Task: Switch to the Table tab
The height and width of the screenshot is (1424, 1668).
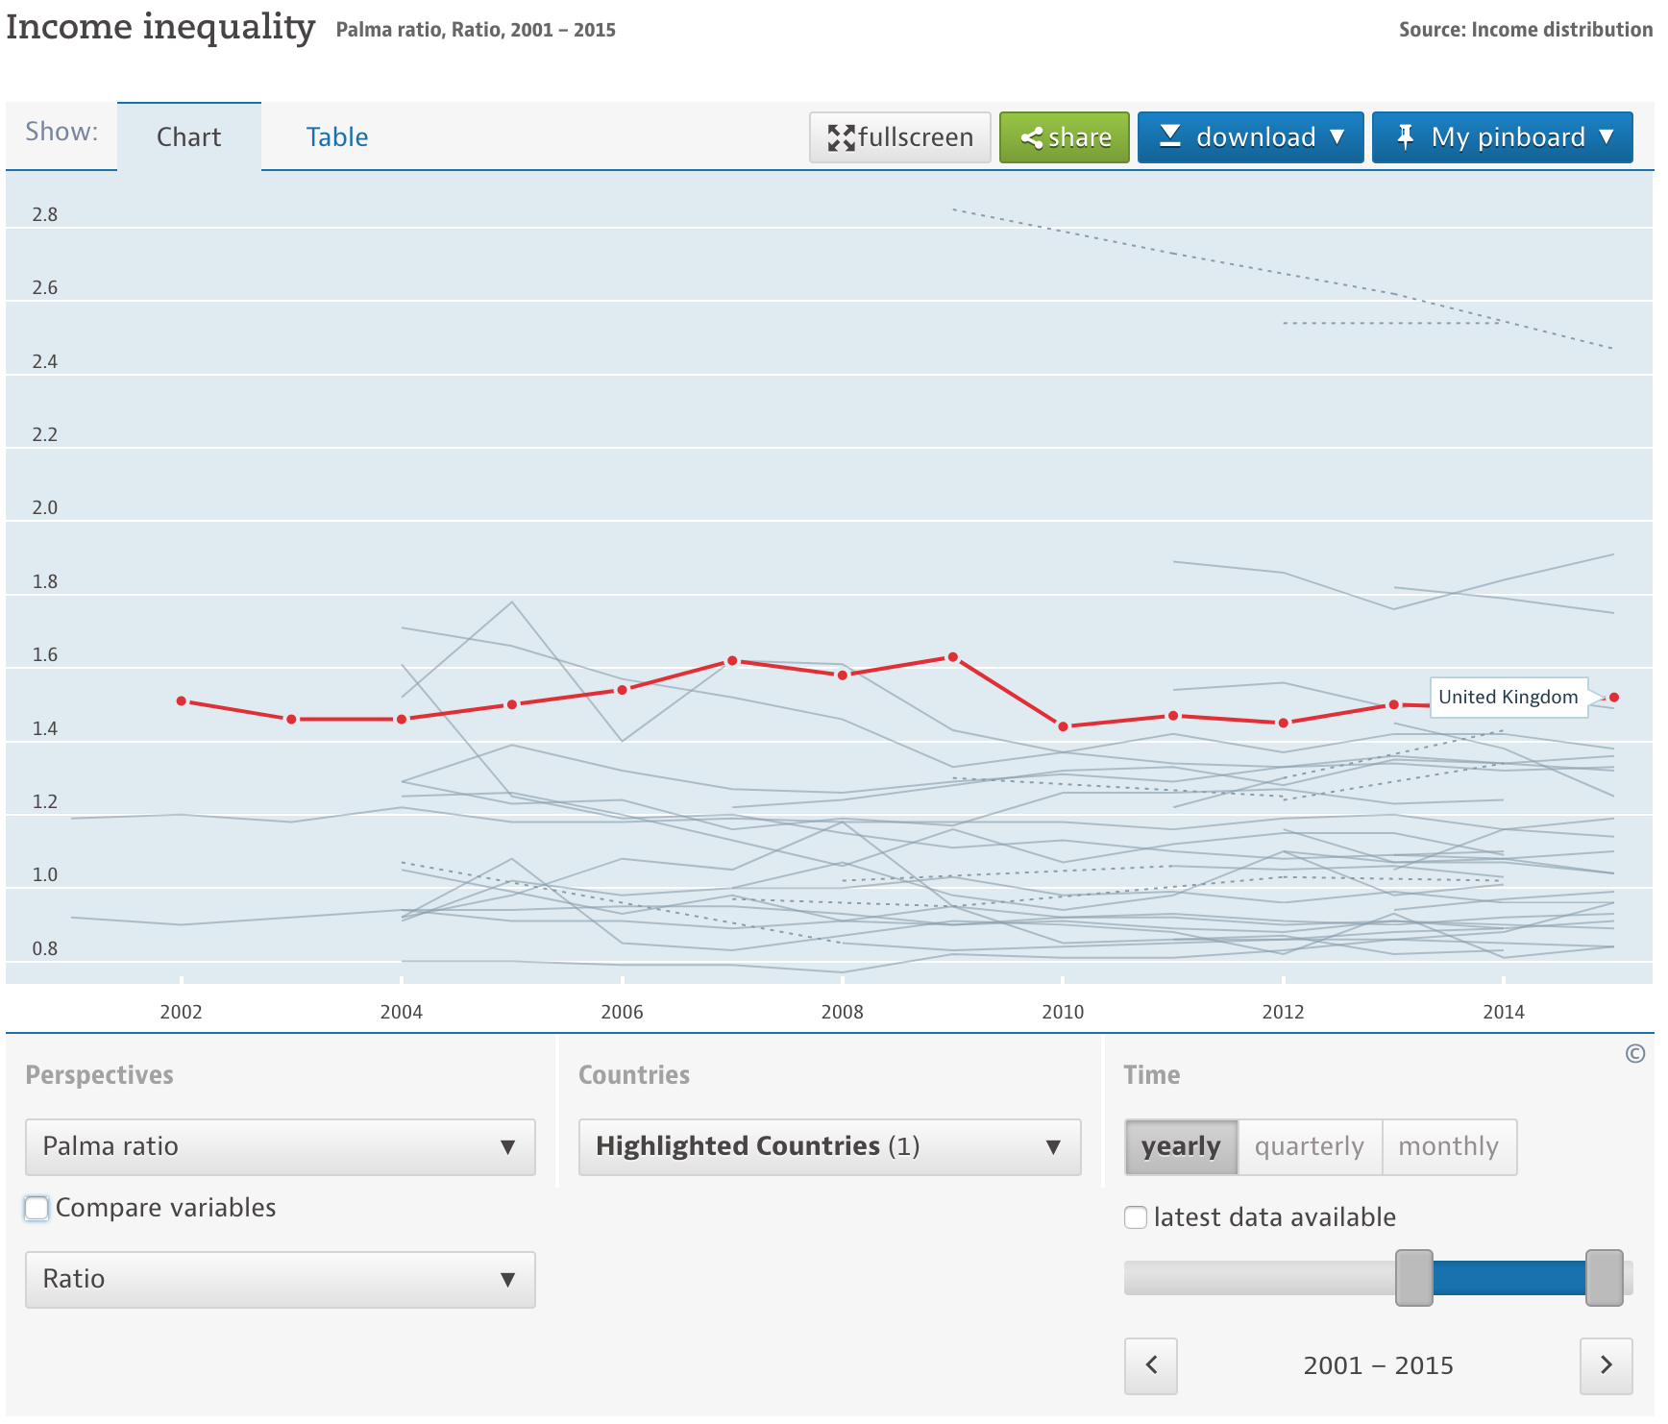Action: click(x=336, y=137)
